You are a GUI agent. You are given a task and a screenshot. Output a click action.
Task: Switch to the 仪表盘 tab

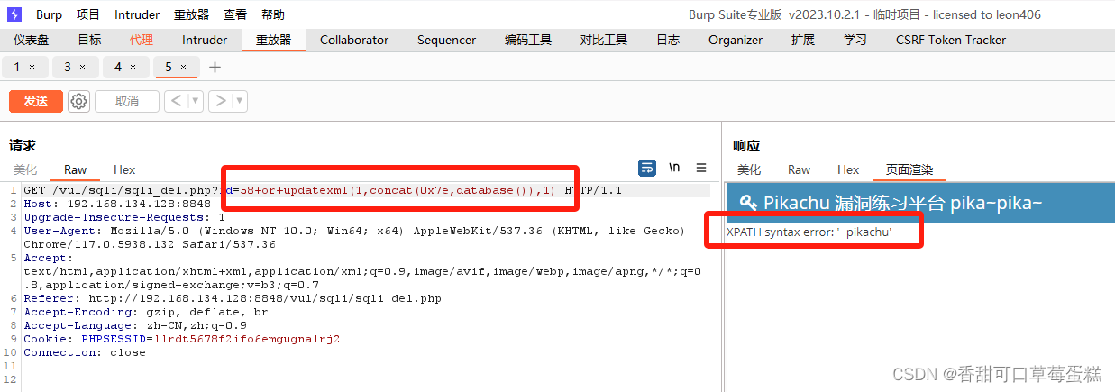point(32,40)
